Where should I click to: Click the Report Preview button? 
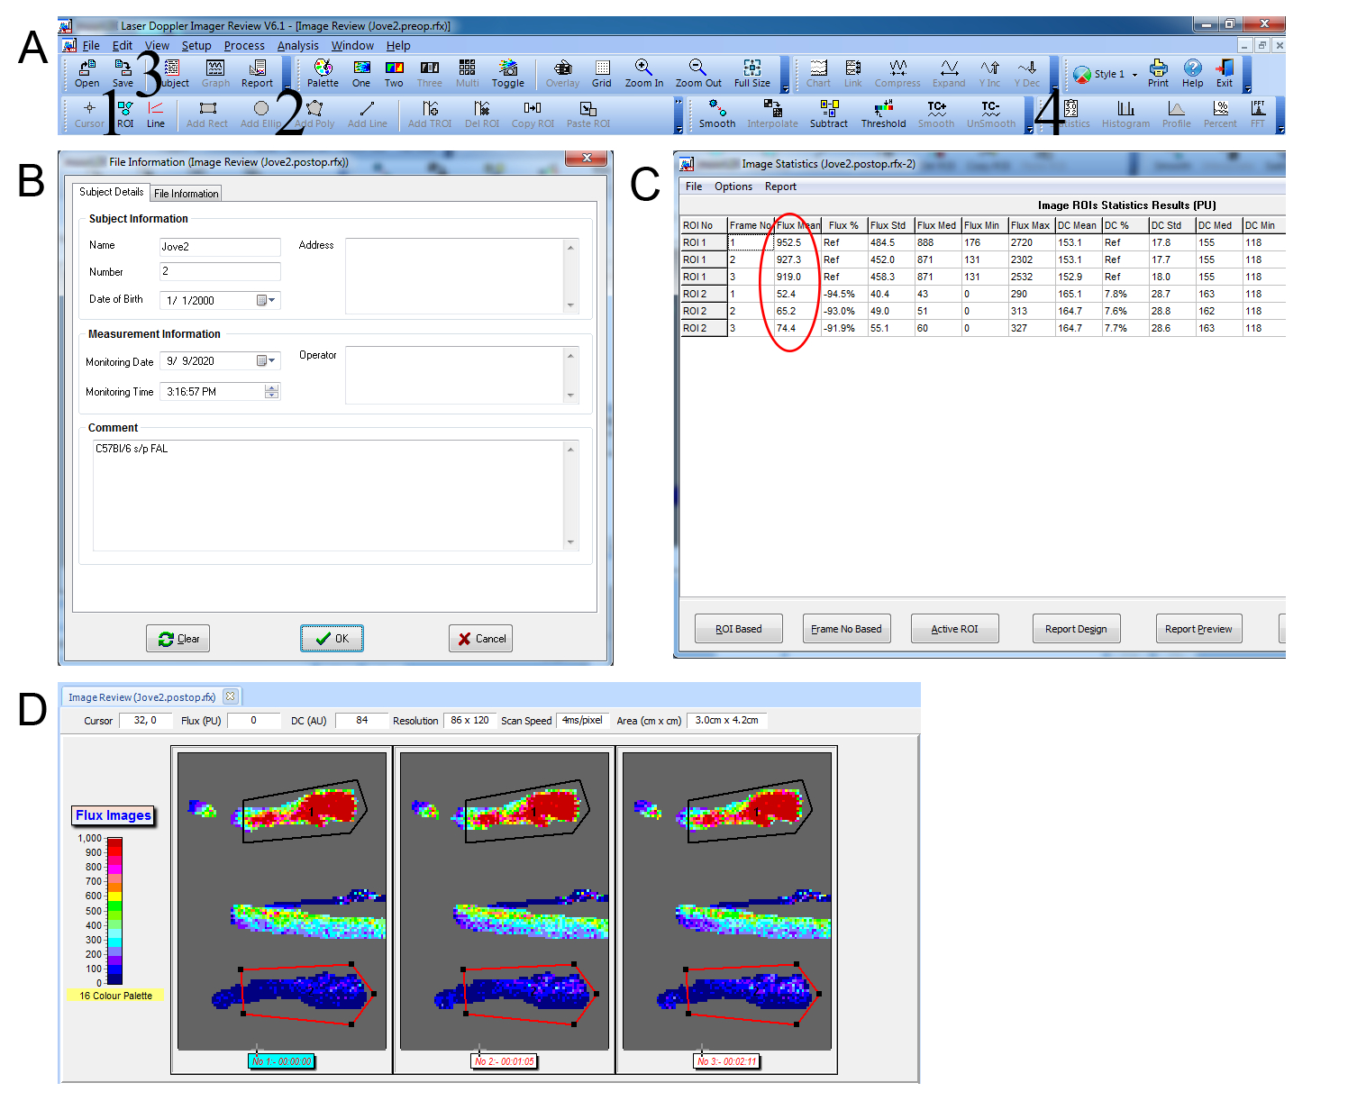click(x=1198, y=629)
